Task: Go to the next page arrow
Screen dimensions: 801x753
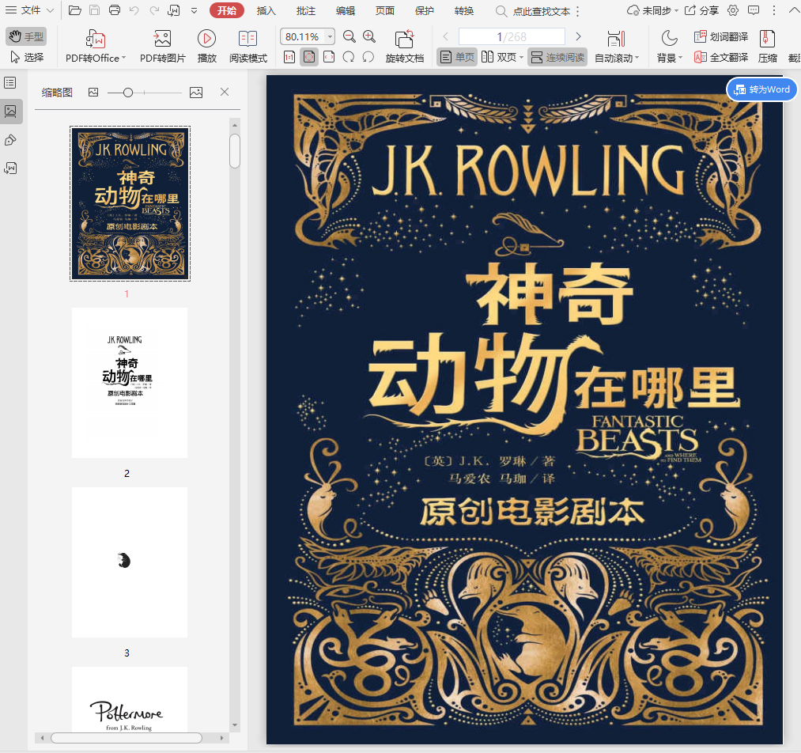Action: [x=578, y=36]
